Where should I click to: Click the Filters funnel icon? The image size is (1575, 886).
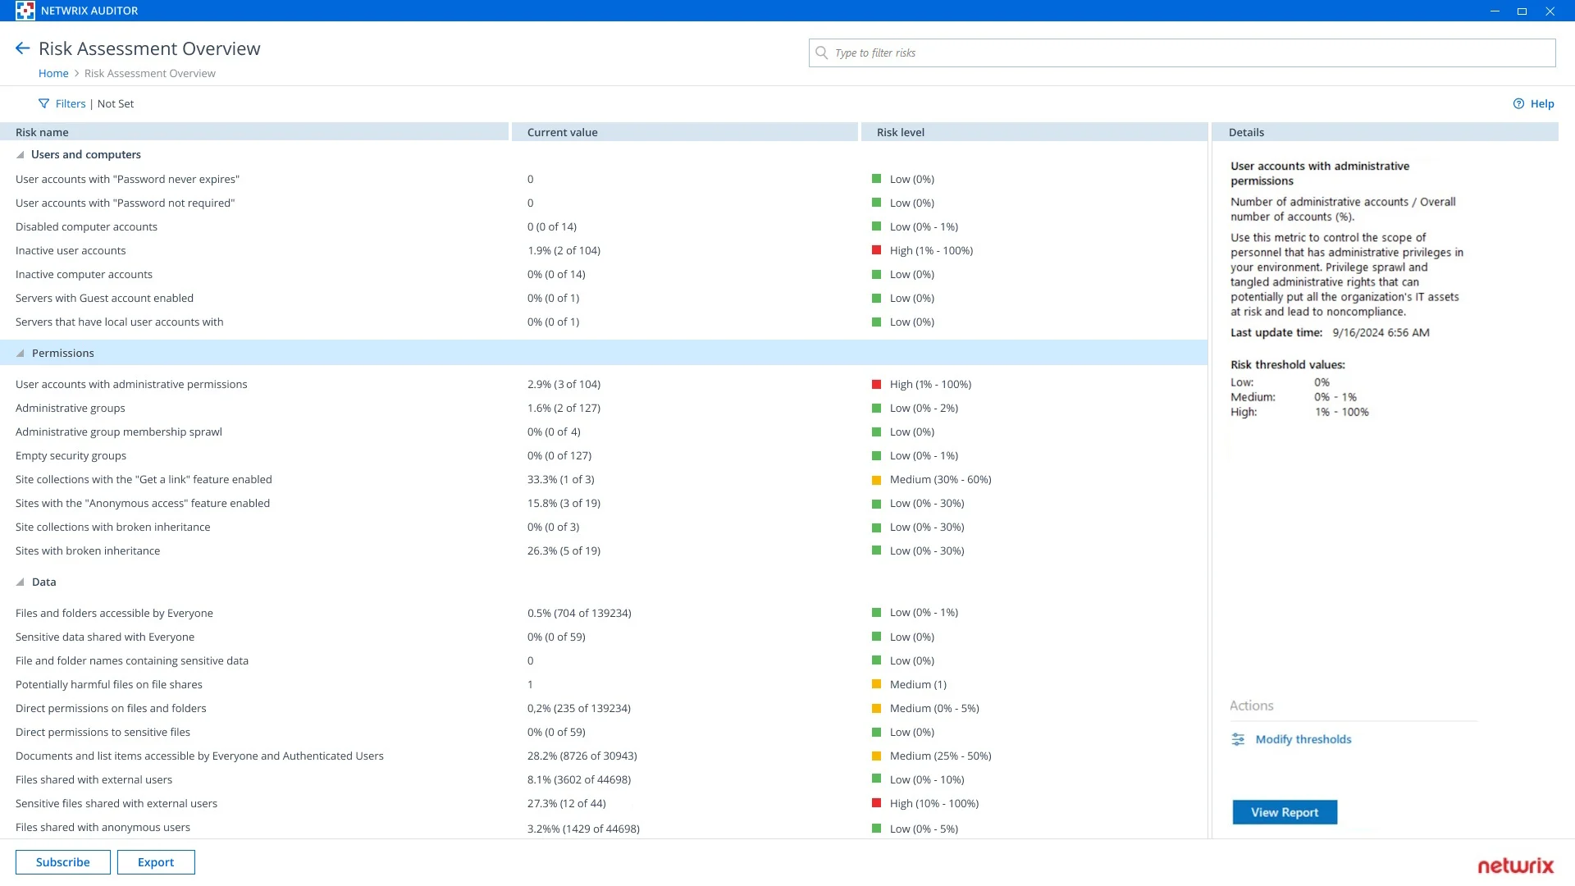[x=43, y=104]
